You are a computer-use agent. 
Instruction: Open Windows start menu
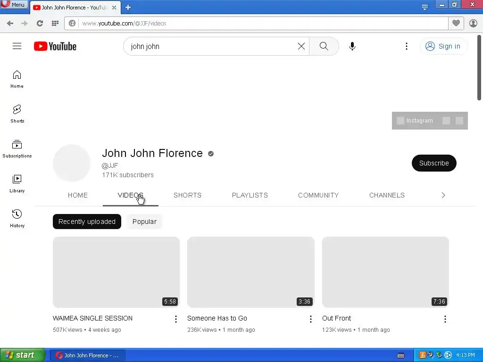[23, 355]
